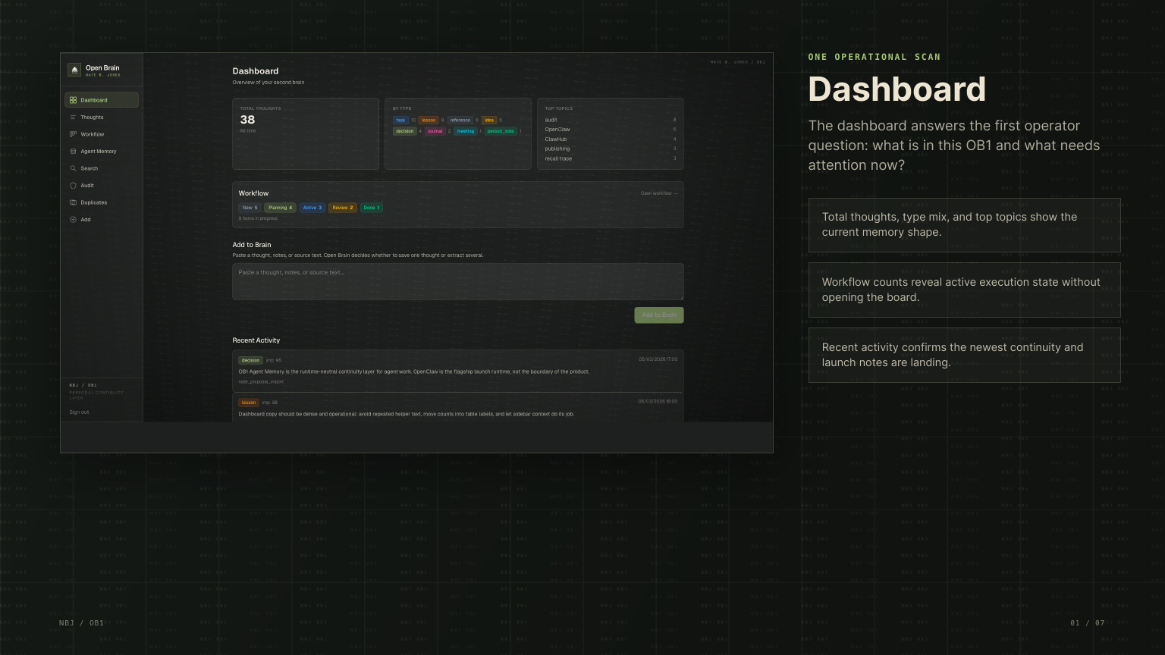The image size is (1165, 655).
Task: Pick the 'meeting' type tag
Action: 466,131
